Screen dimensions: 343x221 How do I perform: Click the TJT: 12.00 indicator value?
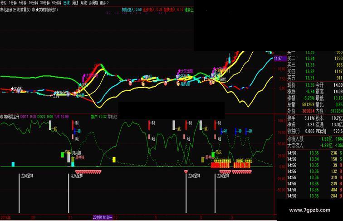tap(61, 117)
